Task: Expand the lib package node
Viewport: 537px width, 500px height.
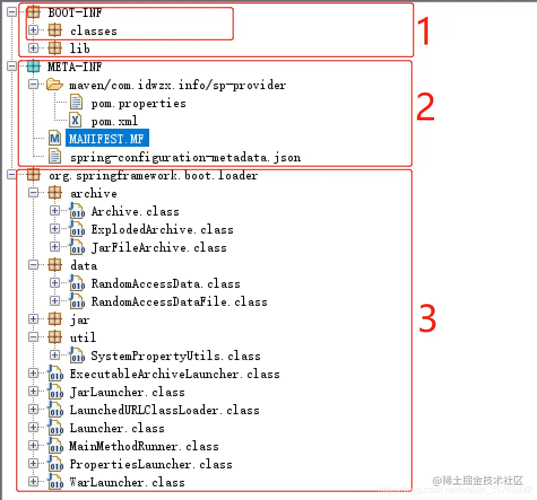Action: (x=33, y=48)
